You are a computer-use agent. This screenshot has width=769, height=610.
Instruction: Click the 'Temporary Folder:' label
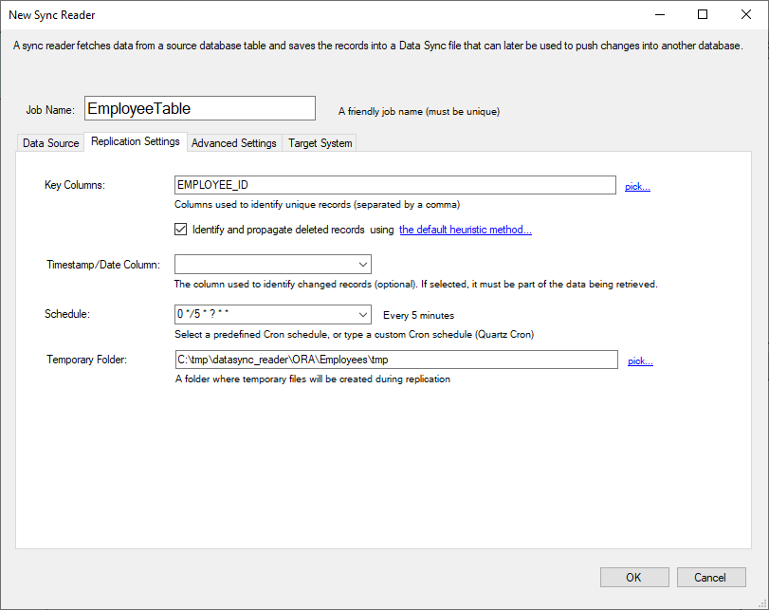click(x=87, y=360)
